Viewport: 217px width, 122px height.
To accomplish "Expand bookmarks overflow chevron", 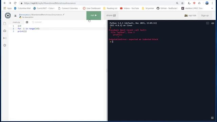I will pyautogui.click(x=212, y=8).
